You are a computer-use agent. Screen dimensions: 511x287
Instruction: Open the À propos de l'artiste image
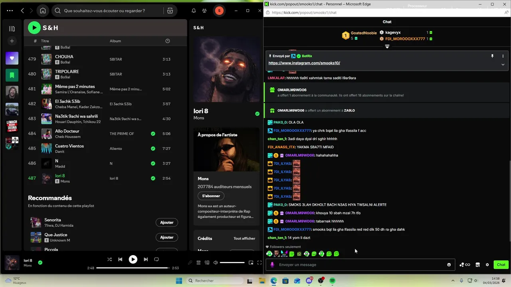226,149
